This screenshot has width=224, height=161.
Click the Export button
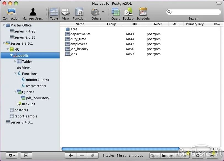click(x=182, y=155)
